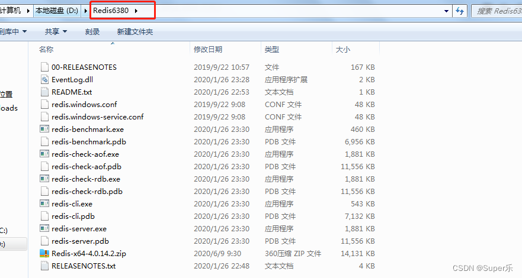Sort by the 大小 column header
Image resolution: width=522 pixels, height=278 pixels.
click(x=343, y=50)
